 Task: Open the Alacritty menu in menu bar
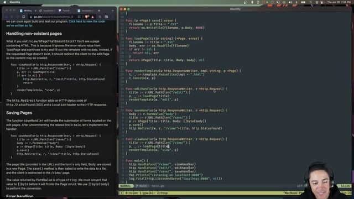15,2
